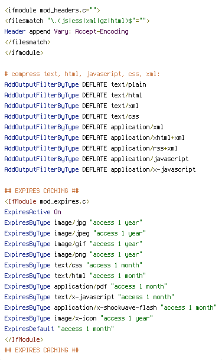Click the ExpiresByType image/x-icon line
222x360 pixels.
point(79,318)
